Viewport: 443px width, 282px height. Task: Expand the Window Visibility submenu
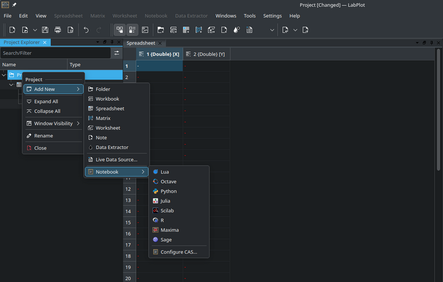point(53,123)
